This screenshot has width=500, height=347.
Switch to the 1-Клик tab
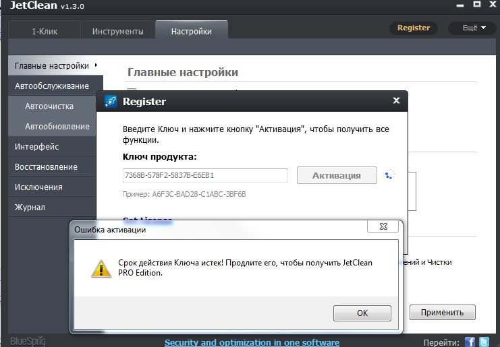click(44, 31)
